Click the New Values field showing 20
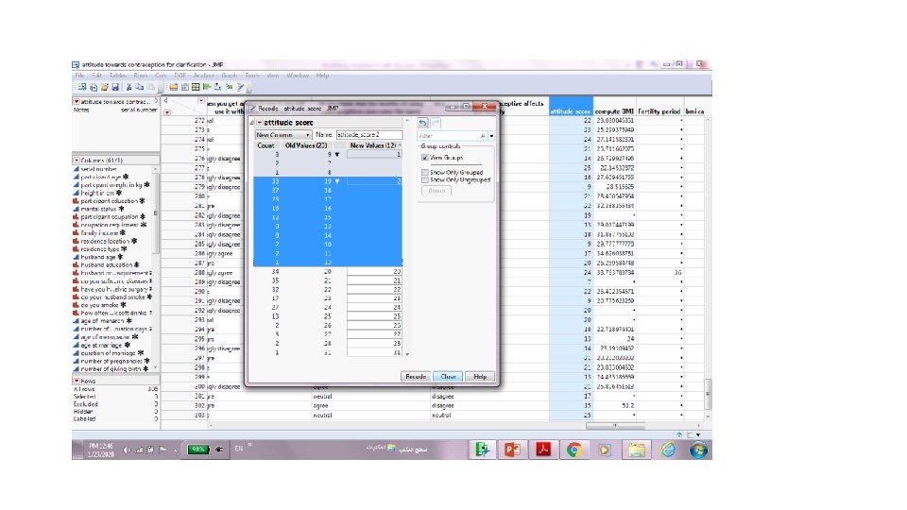 pos(374,271)
